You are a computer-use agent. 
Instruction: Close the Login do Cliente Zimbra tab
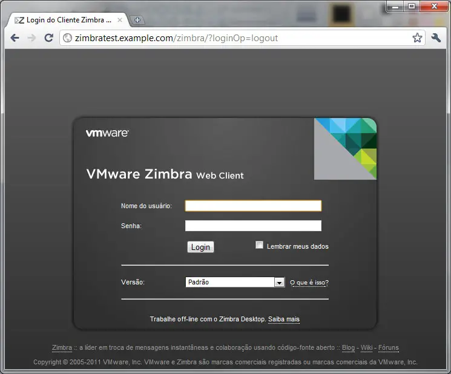[120, 20]
